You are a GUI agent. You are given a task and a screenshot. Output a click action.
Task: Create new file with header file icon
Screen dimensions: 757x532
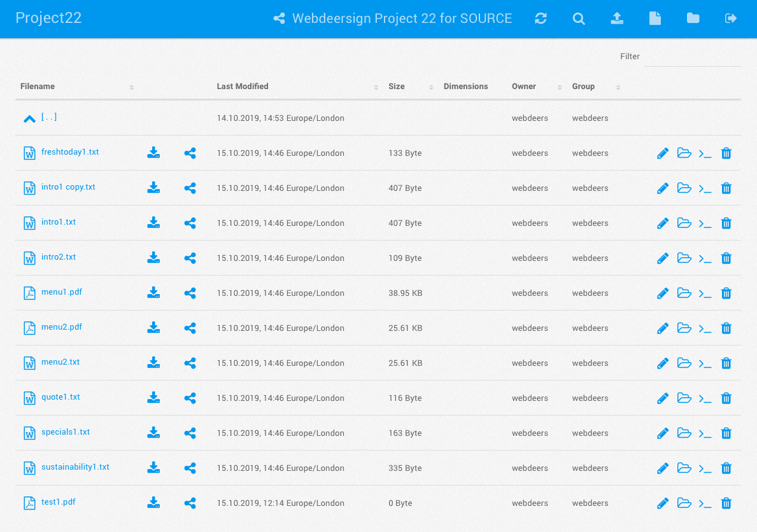[654, 18]
